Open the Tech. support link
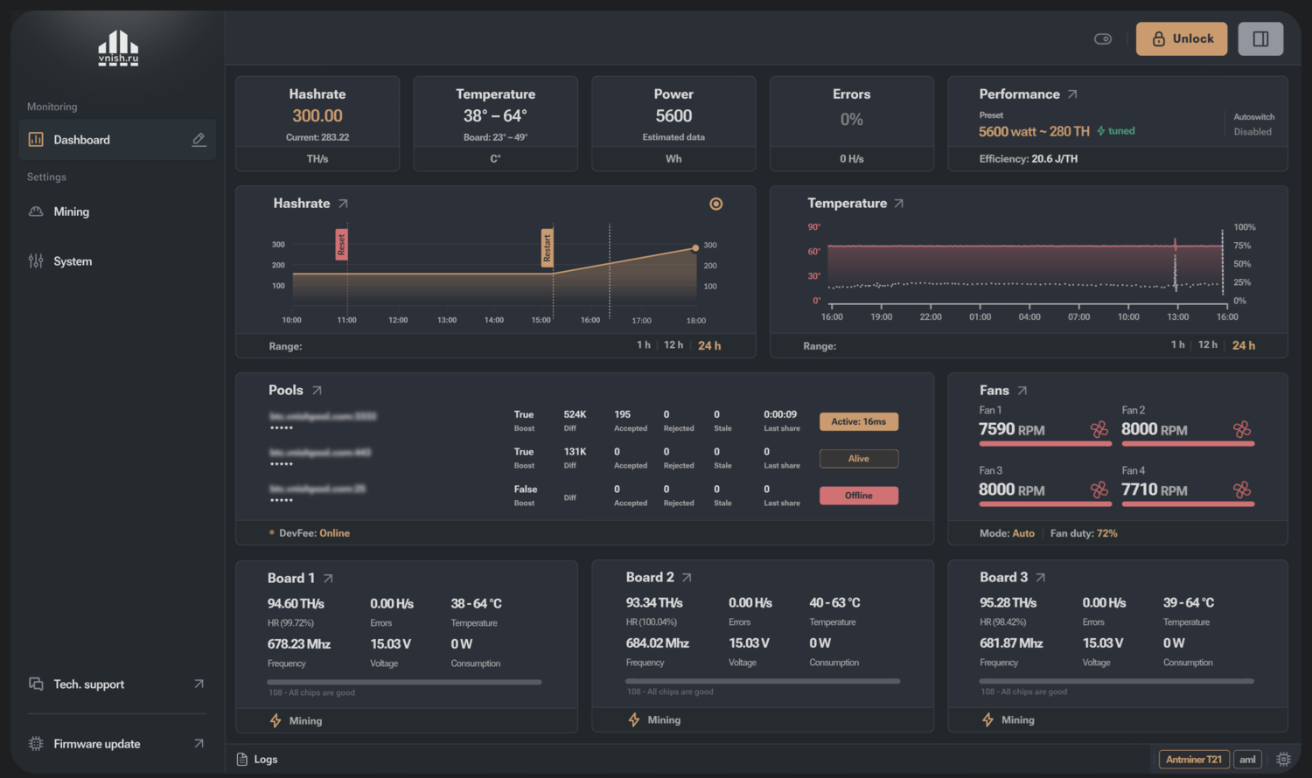Viewport: 1312px width, 778px height. point(88,684)
